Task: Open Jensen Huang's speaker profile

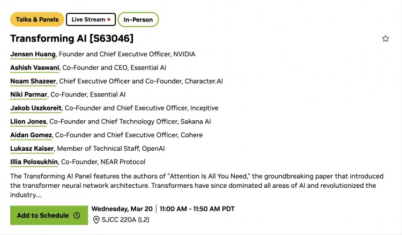Action: point(34,54)
